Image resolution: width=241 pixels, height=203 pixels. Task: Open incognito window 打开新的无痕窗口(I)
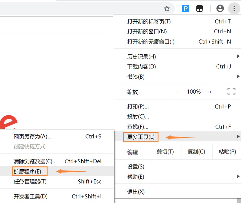(x=177, y=42)
